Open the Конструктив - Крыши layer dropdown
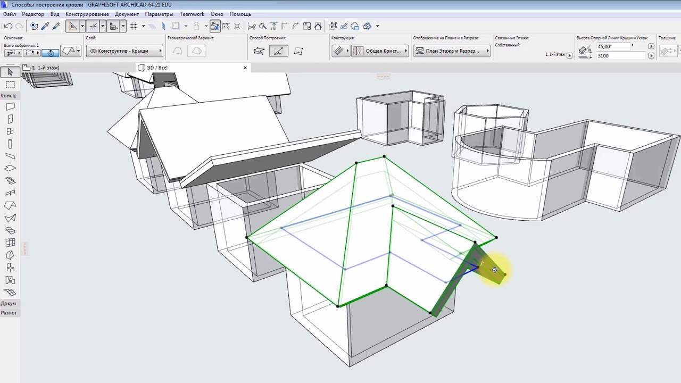 pyautogui.click(x=125, y=51)
